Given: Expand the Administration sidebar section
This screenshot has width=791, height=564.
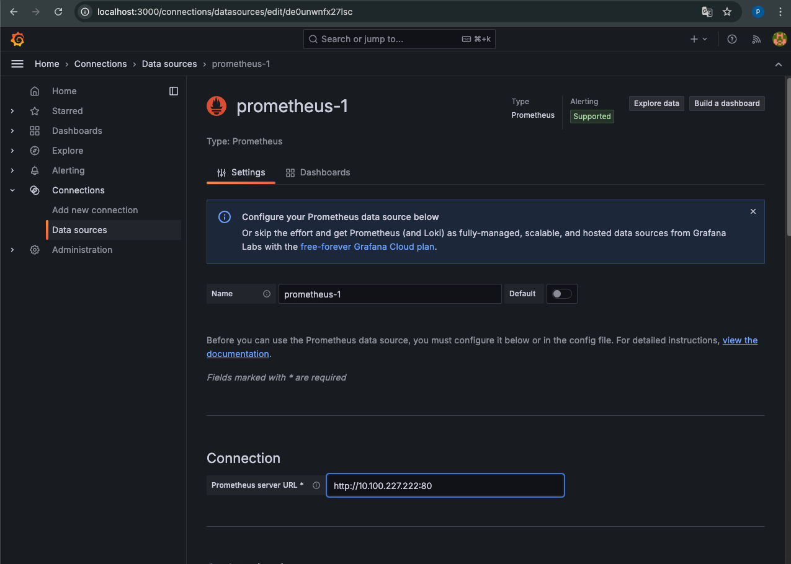Looking at the screenshot, I should tap(12, 250).
